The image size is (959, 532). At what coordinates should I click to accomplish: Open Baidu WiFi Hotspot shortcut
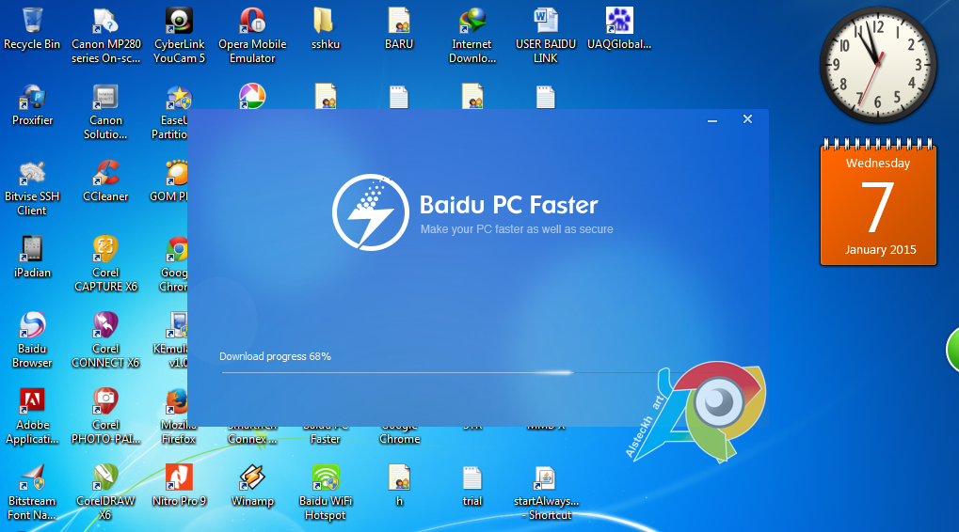[x=326, y=493]
